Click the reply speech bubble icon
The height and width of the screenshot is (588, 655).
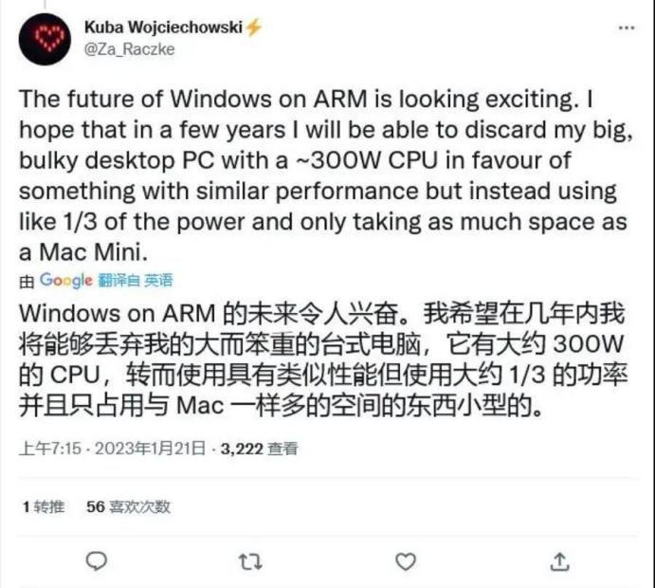(97, 561)
